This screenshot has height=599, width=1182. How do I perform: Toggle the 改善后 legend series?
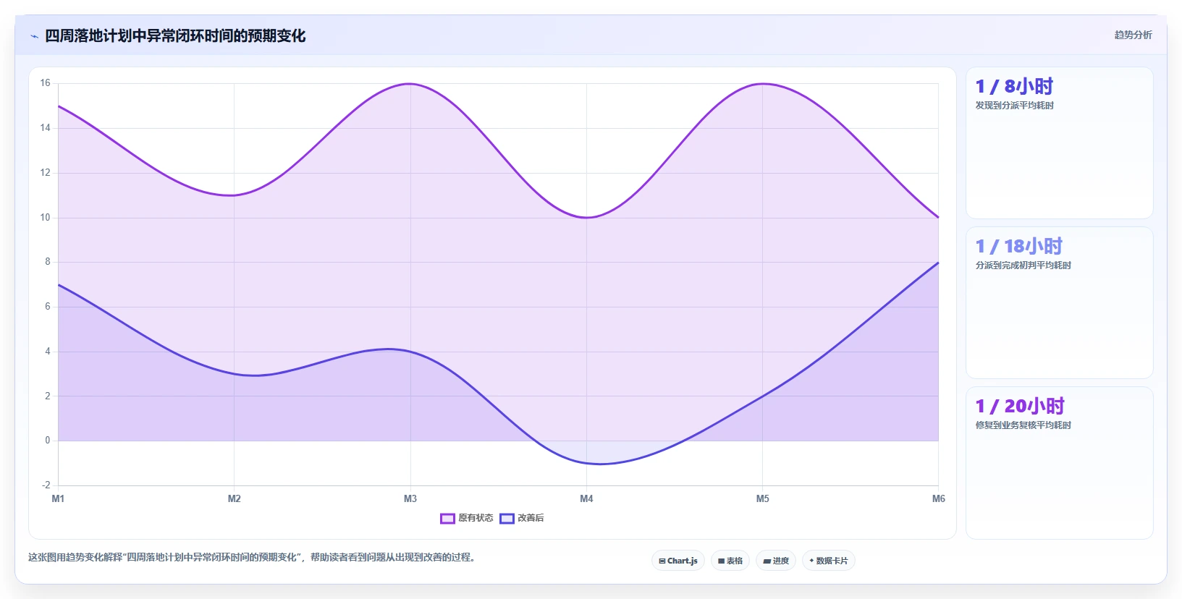coord(522,518)
